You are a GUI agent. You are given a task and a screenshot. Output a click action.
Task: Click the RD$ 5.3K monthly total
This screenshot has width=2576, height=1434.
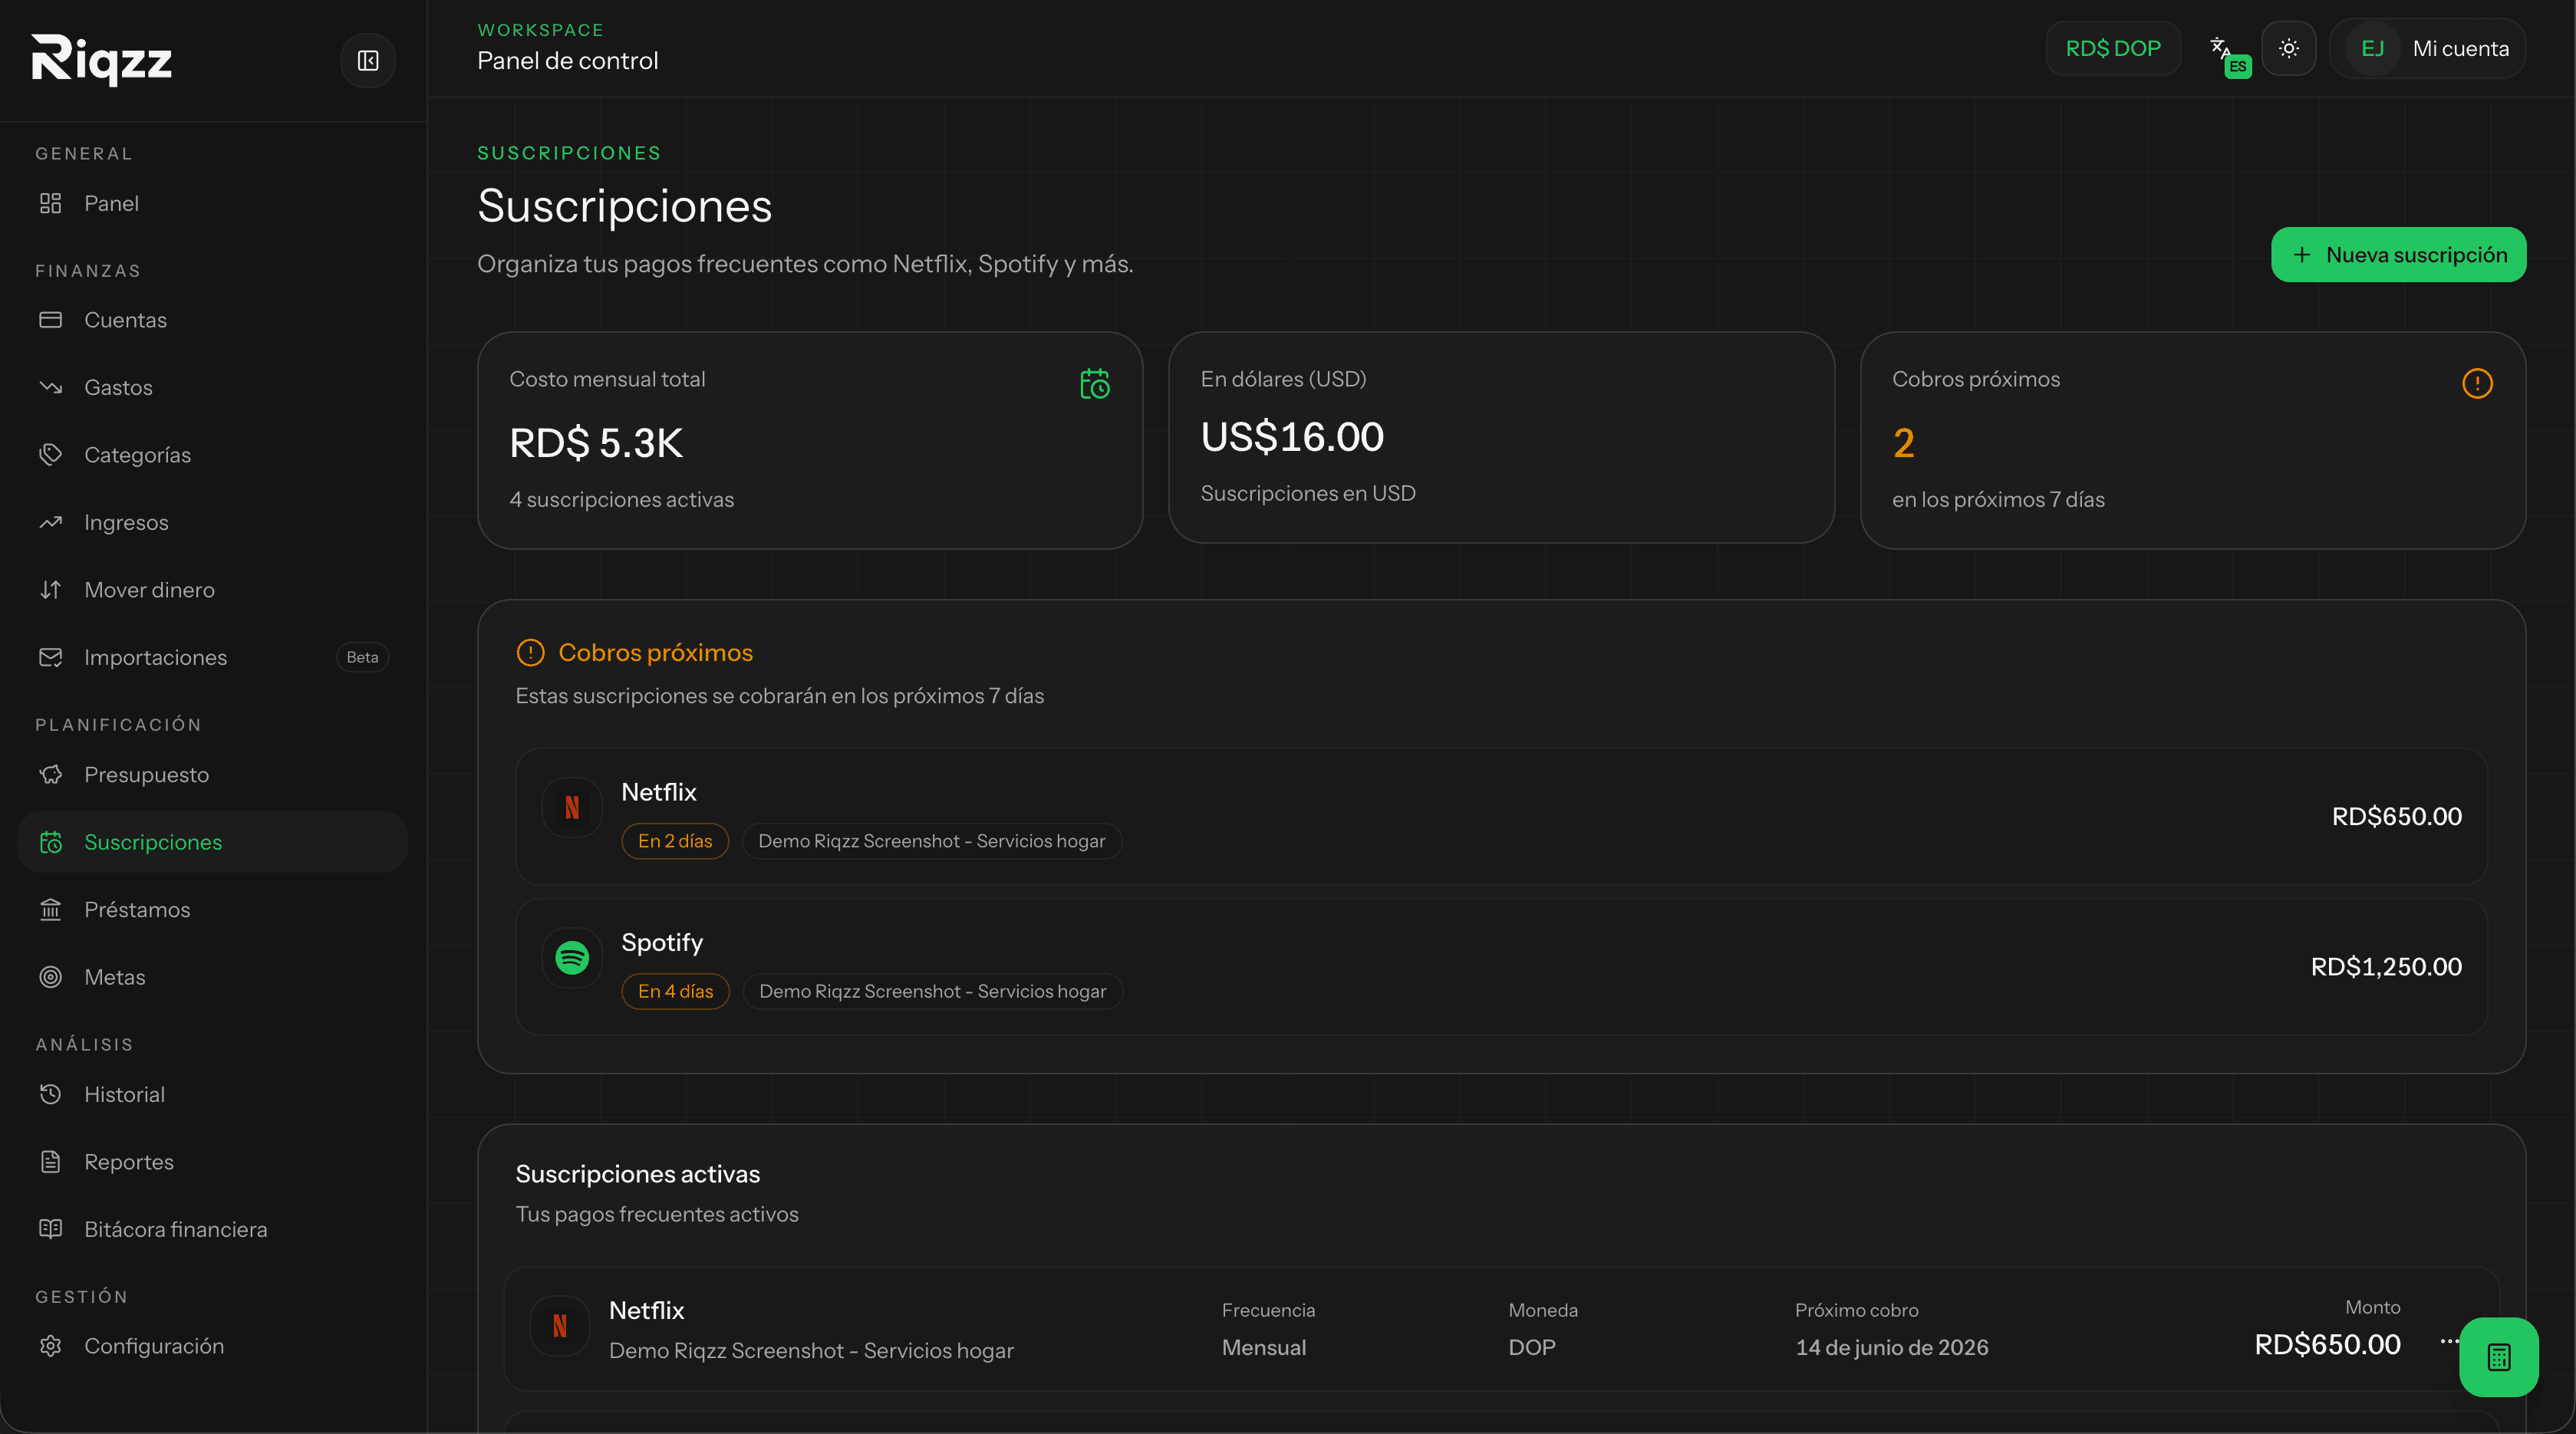click(x=596, y=444)
